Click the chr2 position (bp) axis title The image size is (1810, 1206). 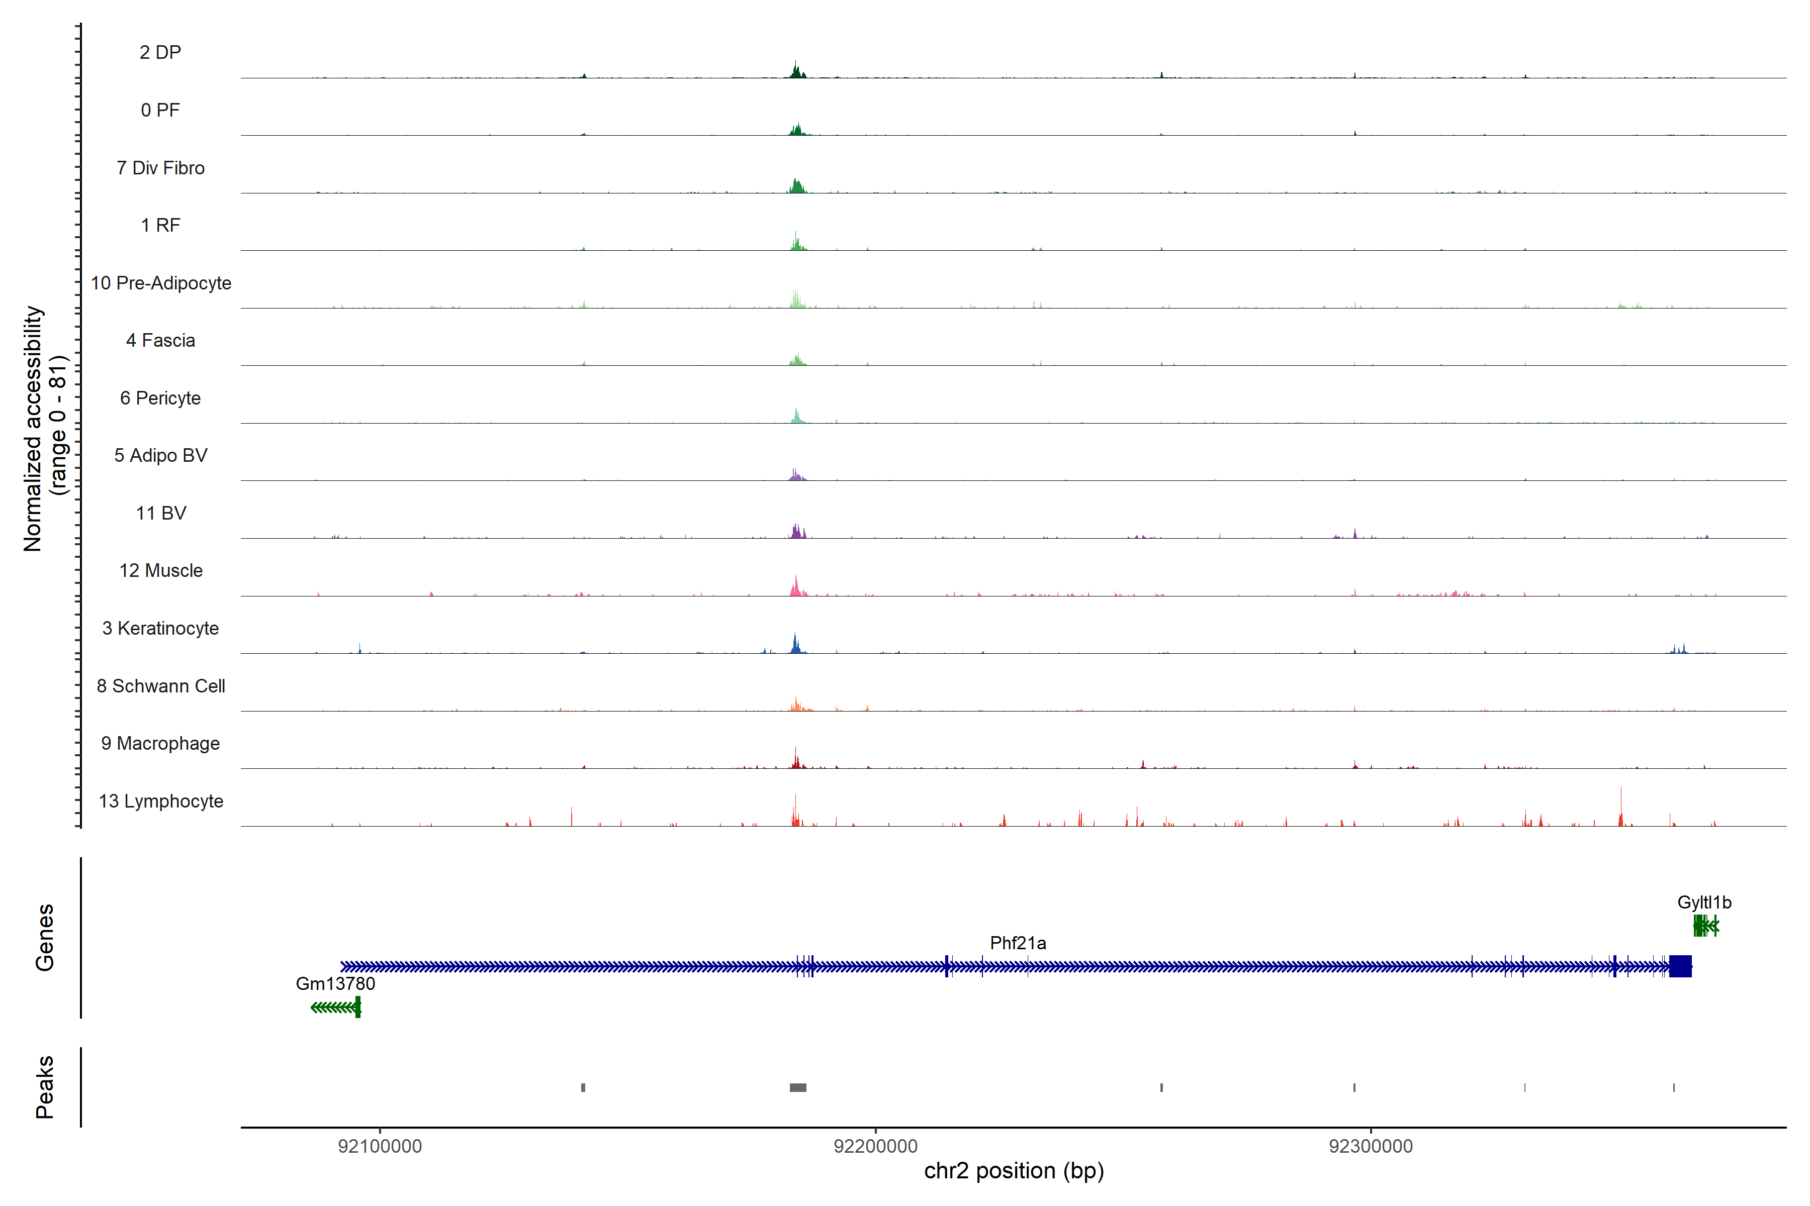point(1014,1171)
